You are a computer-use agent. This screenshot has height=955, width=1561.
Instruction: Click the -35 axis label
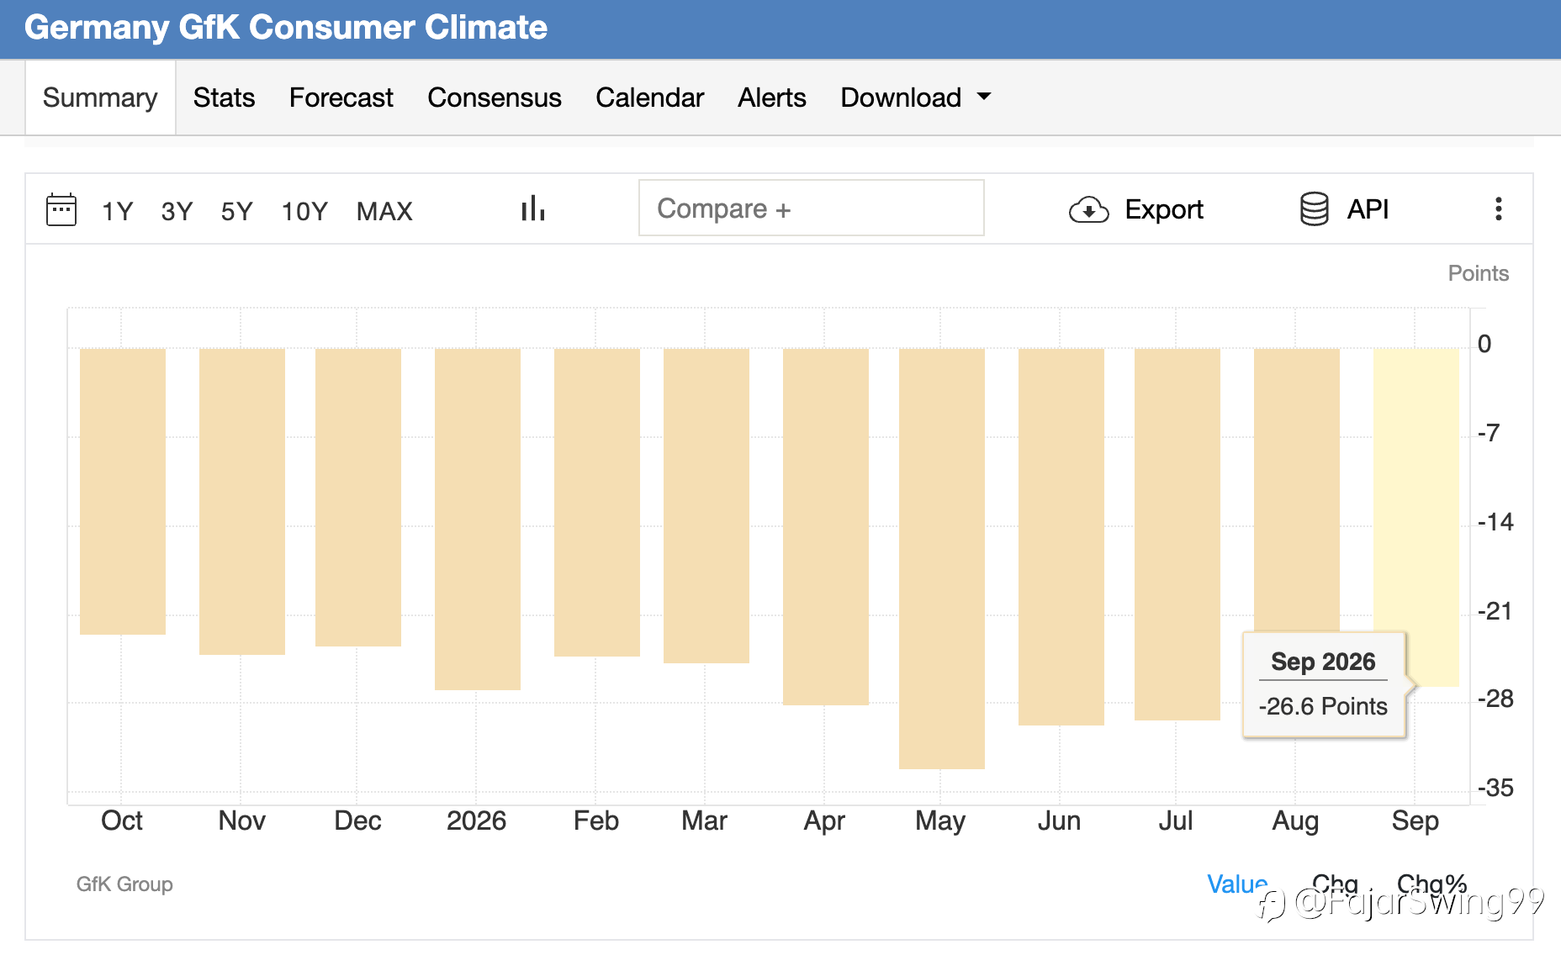[x=1495, y=788]
